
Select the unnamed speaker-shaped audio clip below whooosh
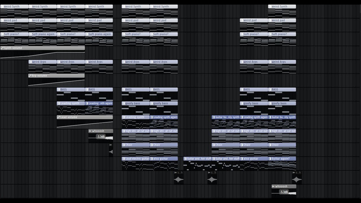coord(111,150)
